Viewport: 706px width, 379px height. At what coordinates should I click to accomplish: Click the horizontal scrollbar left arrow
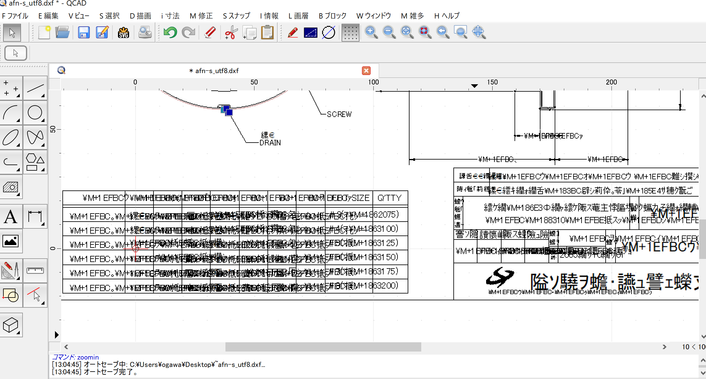click(x=66, y=347)
